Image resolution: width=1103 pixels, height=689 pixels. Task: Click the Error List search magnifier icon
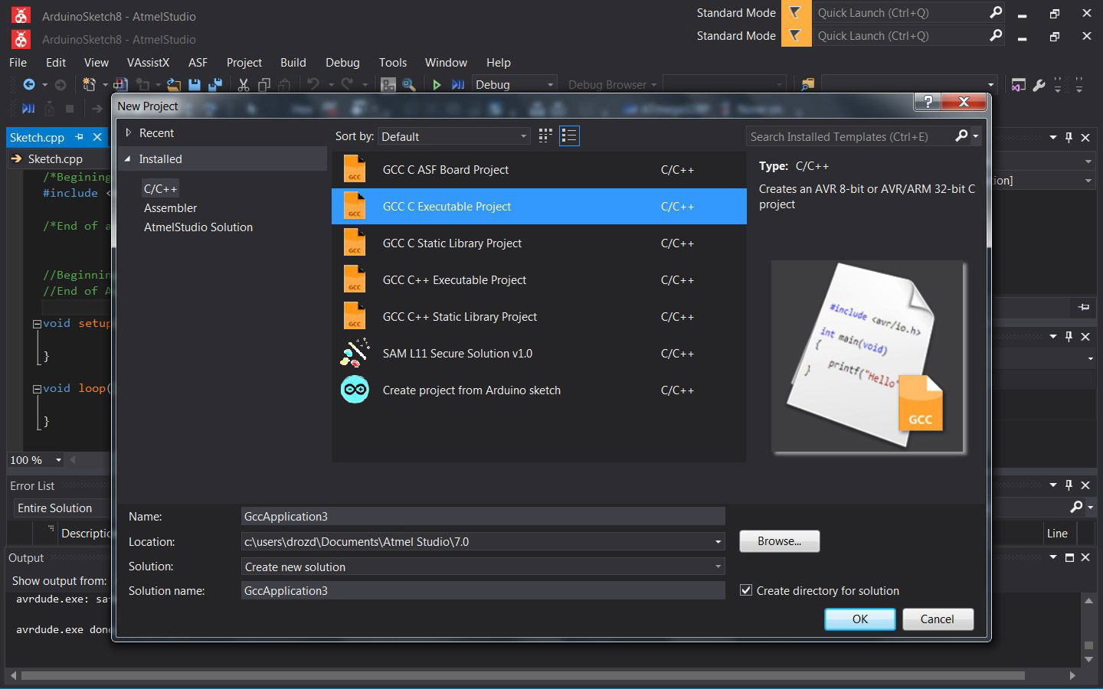[x=1076, y=507]
